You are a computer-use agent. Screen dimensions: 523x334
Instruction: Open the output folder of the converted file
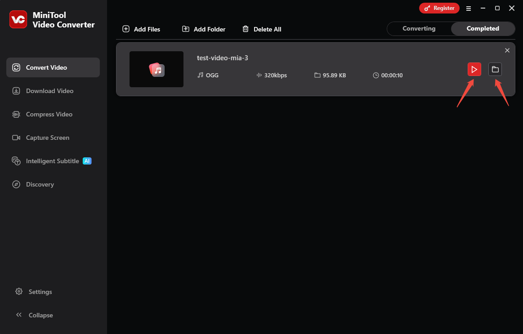pos(495,69)
